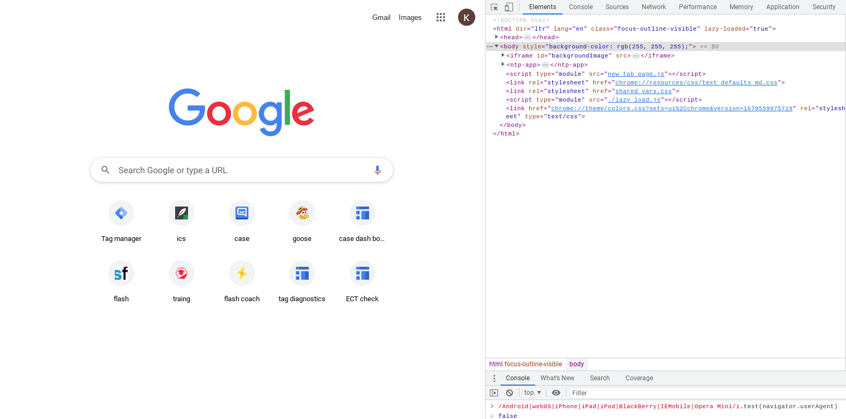
Task: Switch to the Elements tab
Action: click(543, 7)
